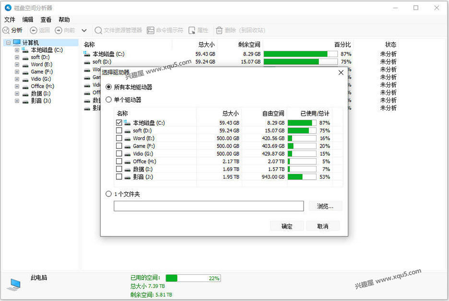Open the 编辑 menu
449x301 pixels.
(x=27, y=20)
